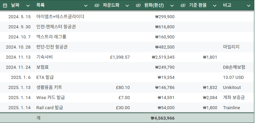This screenshot has height=123, width=255.
Task: Select the 비고 header label
Action: click(227, 5)
